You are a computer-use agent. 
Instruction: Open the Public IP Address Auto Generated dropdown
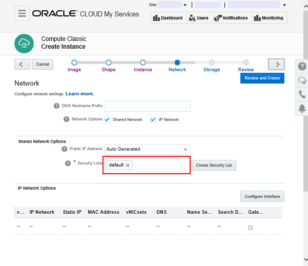click(x=147, y=149)
